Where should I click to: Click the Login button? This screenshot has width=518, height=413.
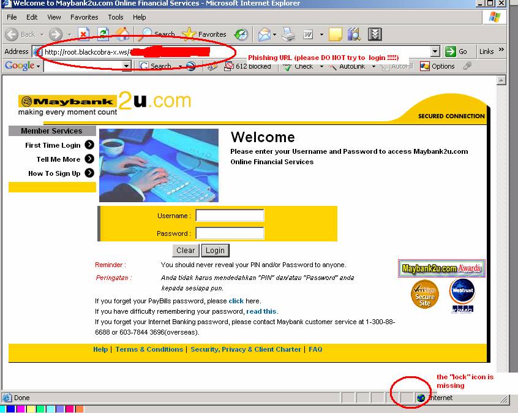(x=215, y=251)
